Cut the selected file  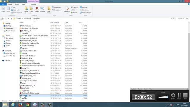point(13,7)
